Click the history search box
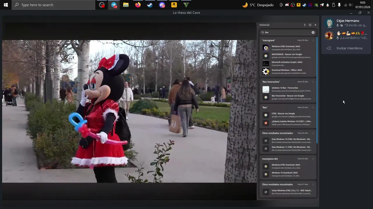The image size is (373, 209). pyautogui.click(x=287, y=33)
